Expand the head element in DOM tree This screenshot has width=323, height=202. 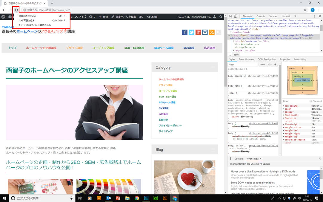click(x=231, y=32)
